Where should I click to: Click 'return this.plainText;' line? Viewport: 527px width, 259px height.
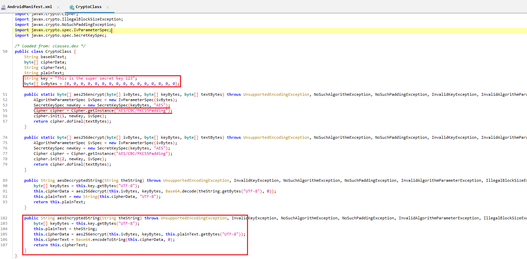click(60, 202)
